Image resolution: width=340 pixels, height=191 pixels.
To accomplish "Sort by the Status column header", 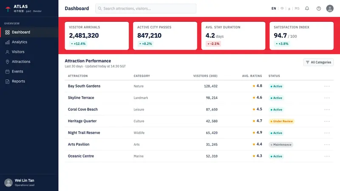I will point(274,76).
